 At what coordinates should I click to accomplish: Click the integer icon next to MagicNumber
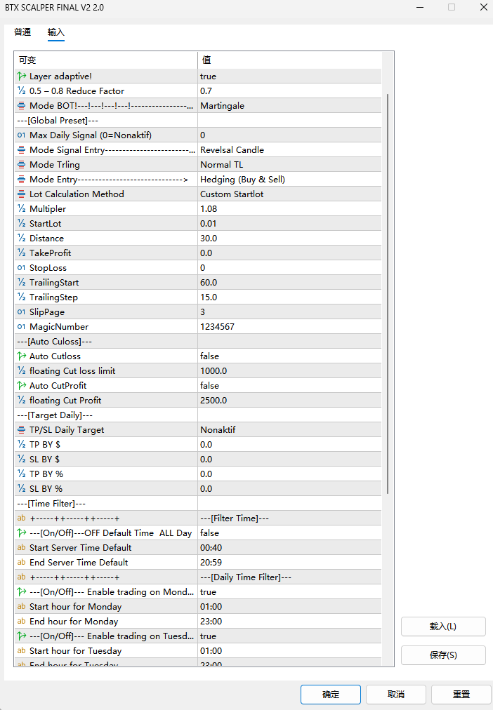22,327
